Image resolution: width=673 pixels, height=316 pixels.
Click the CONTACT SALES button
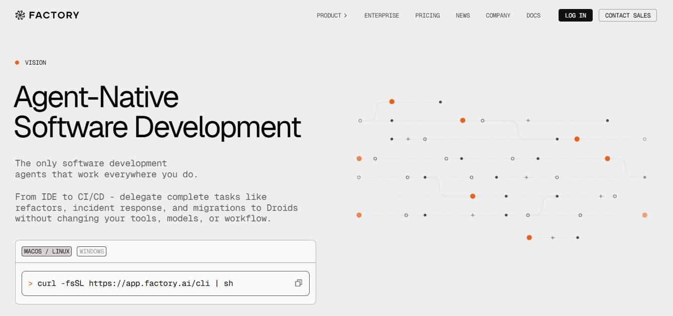click(627, 16)
